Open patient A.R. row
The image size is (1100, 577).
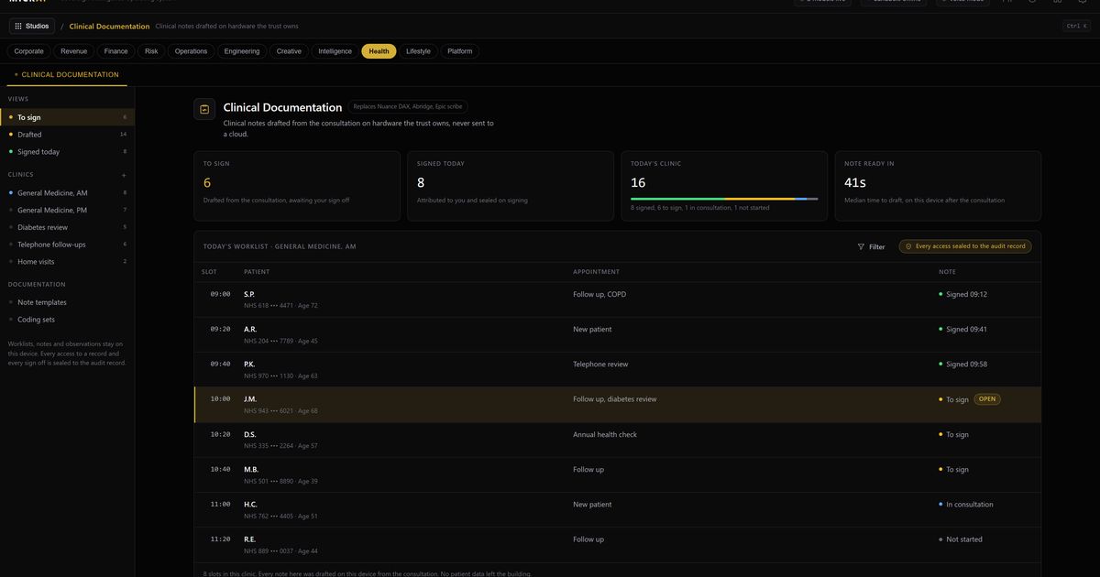click(617, 334)
